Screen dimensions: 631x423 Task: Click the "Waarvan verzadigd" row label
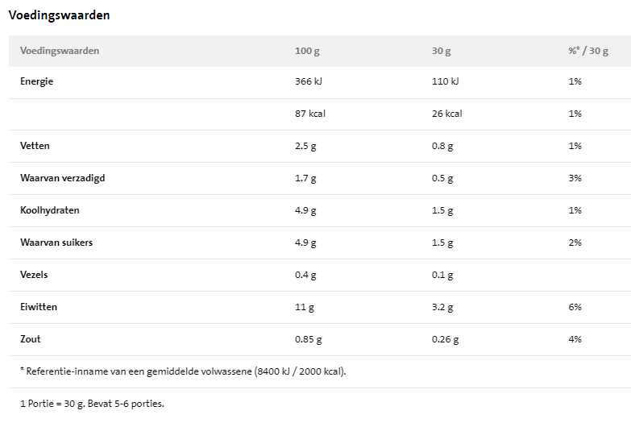[x=62, y=178]
